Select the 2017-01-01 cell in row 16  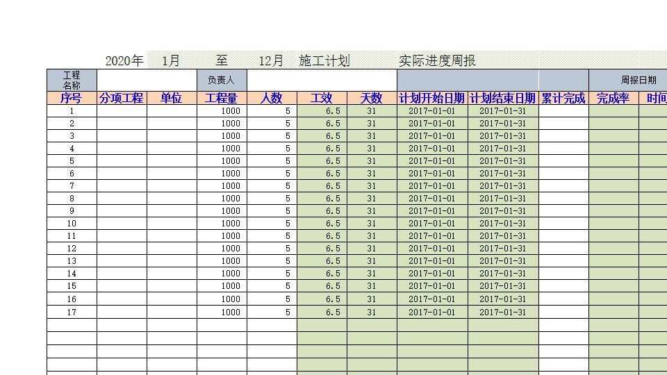tap(432, 299)
